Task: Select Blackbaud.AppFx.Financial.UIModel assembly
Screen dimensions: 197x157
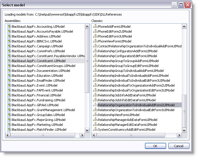Action: 36,95
